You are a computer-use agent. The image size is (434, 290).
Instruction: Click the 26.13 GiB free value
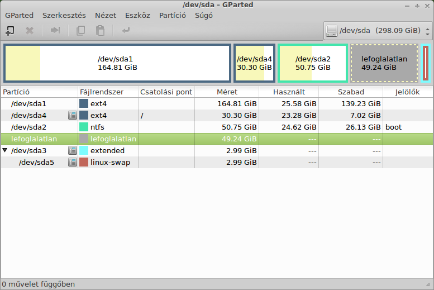(363, 127)
